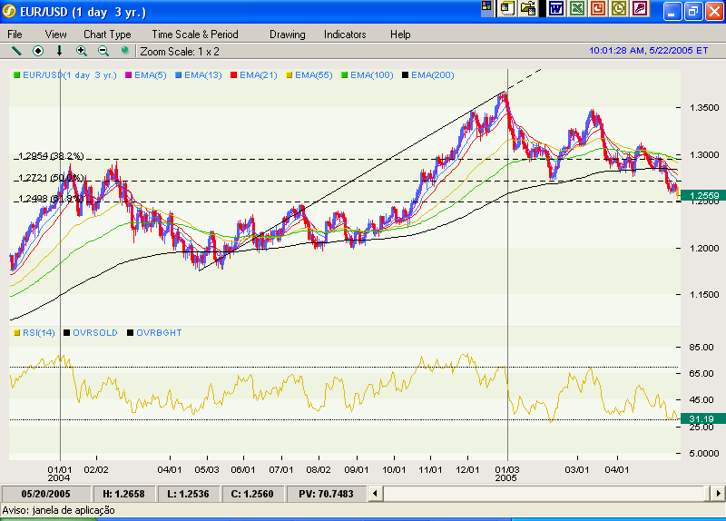Select the trend line drawing tool
The image size is (726, 521).
pos(16,51)
